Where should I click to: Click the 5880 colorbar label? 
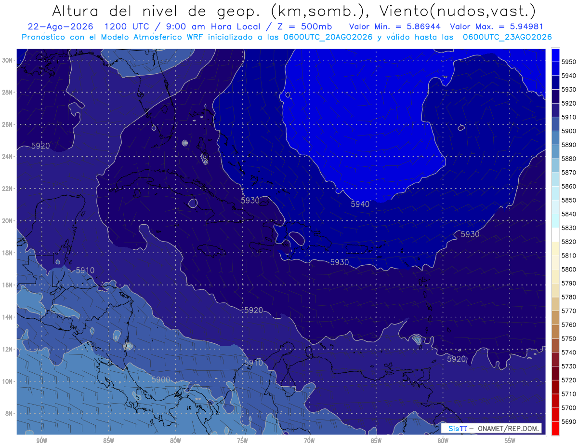click(568, 159)
